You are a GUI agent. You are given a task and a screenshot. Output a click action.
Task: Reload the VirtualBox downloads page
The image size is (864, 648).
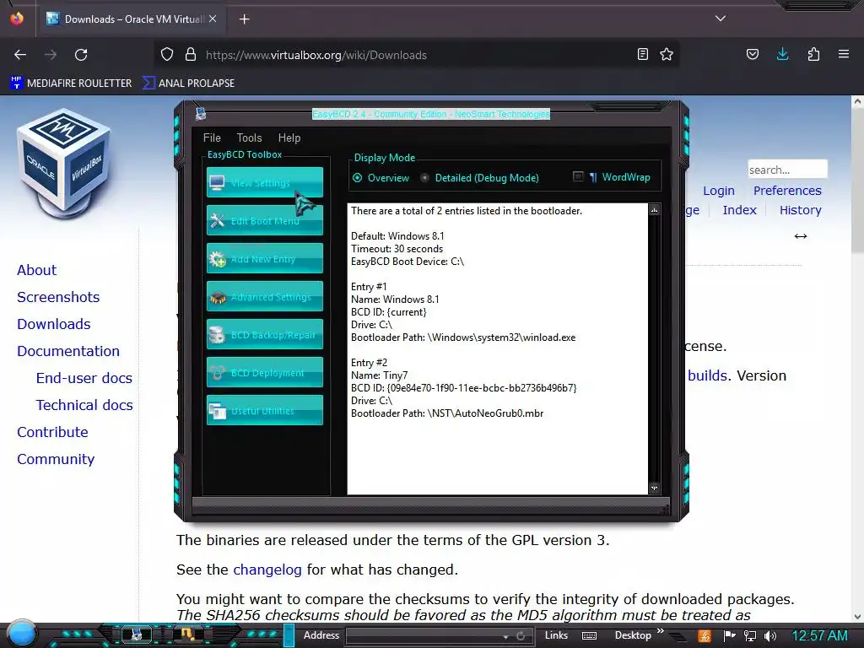81,55
